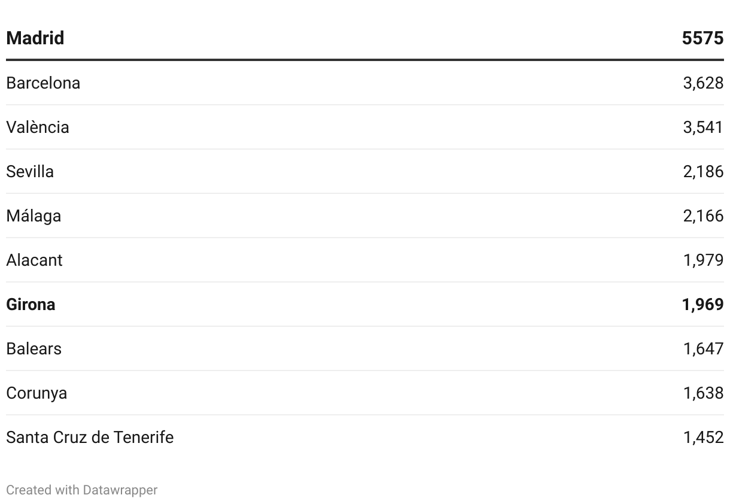730x504 pixels.
Task: Click Alacant's value 1,979
Action: (x=703, y=260)
